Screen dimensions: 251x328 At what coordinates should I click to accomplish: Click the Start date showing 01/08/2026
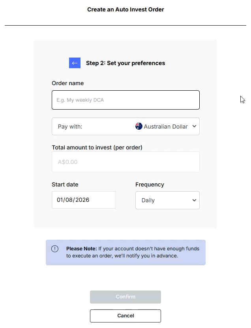point(84,200)
